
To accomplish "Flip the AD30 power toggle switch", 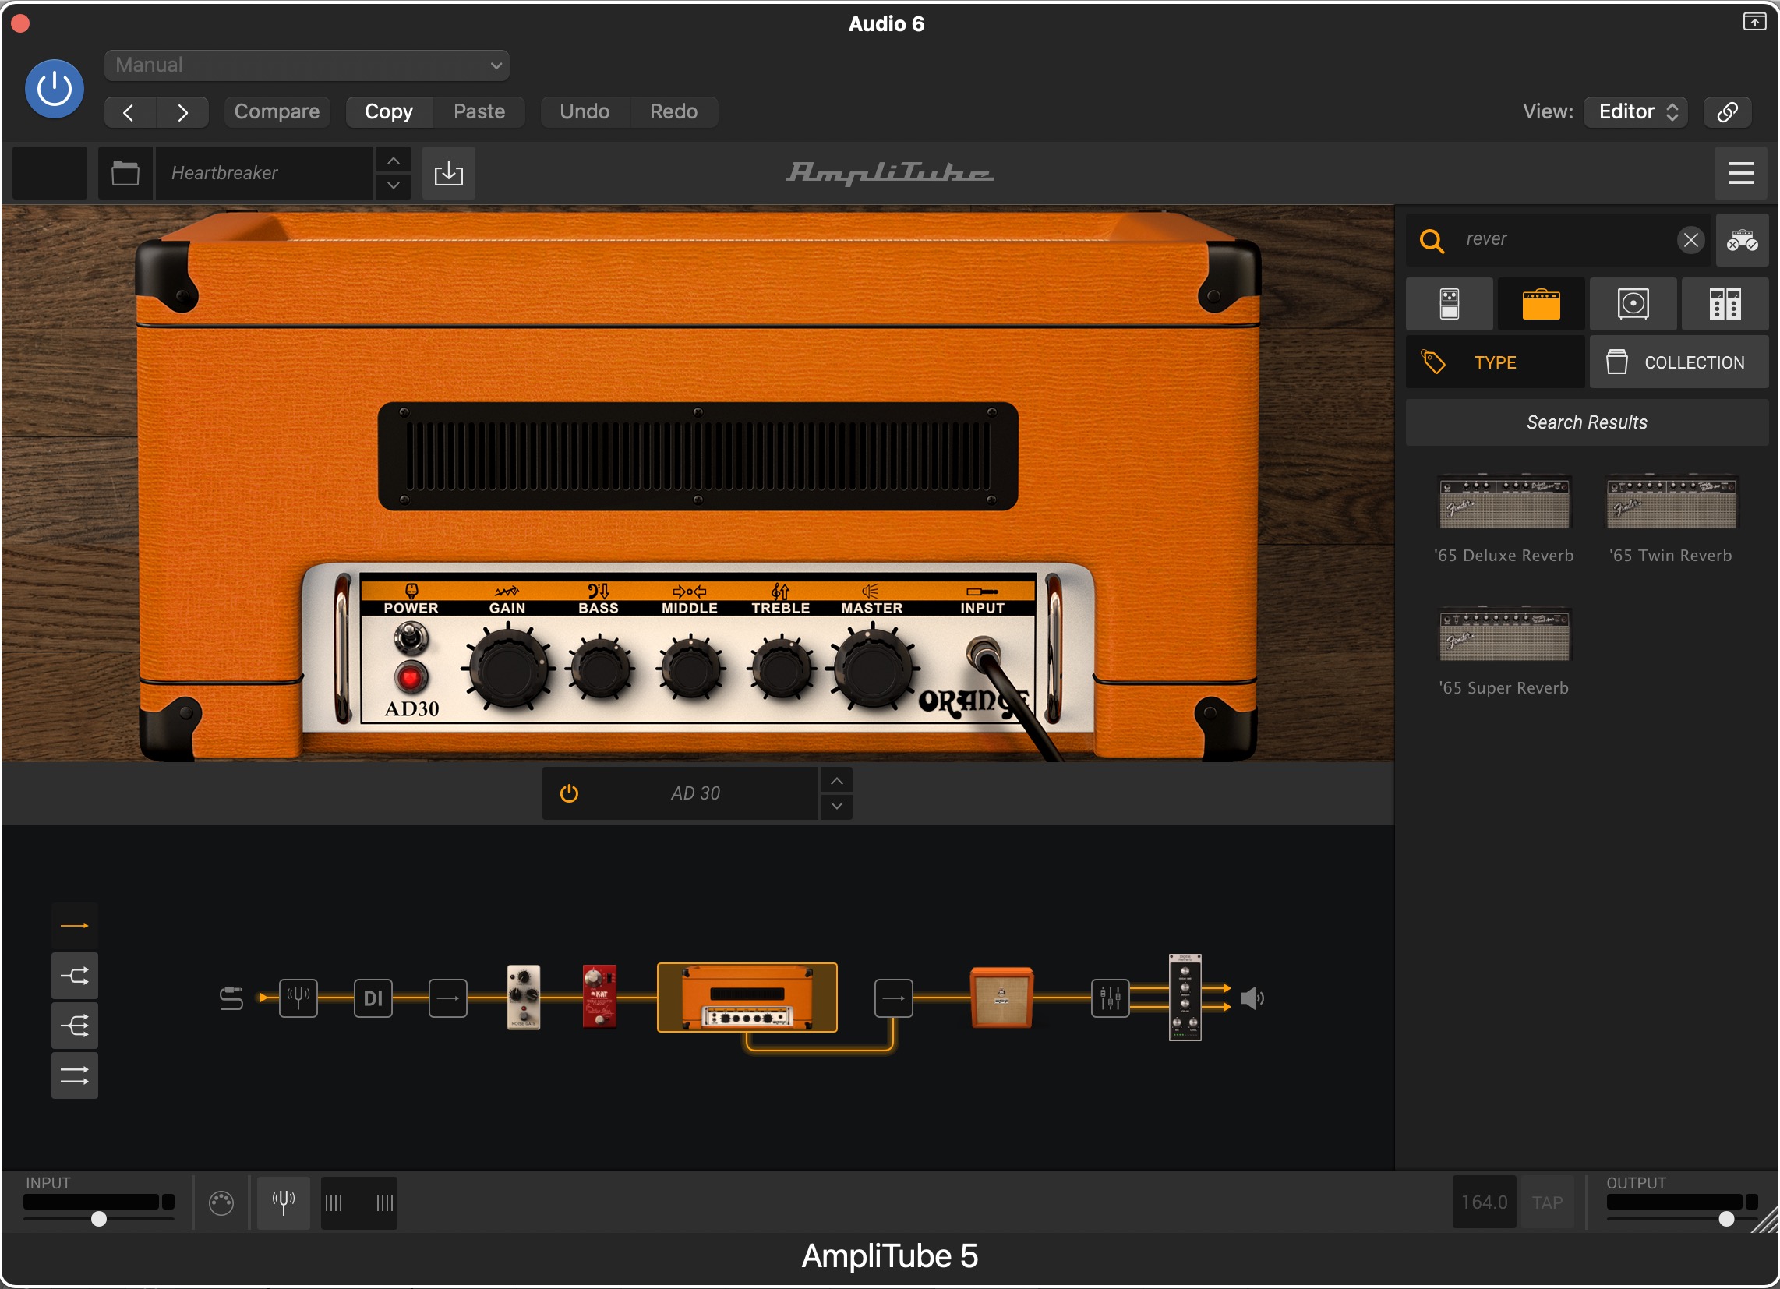I will coord(411,637).
